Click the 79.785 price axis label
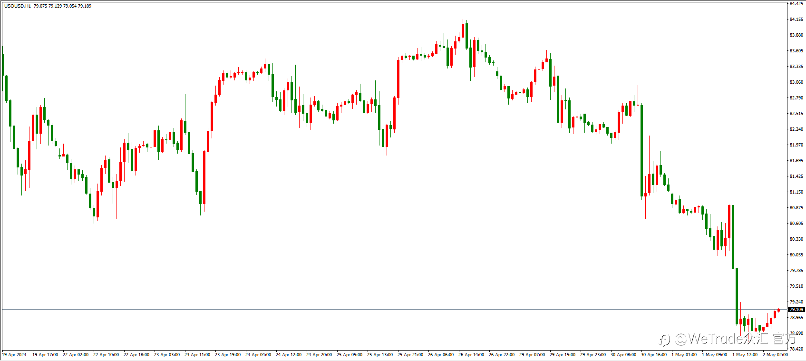 coord(796,271)
